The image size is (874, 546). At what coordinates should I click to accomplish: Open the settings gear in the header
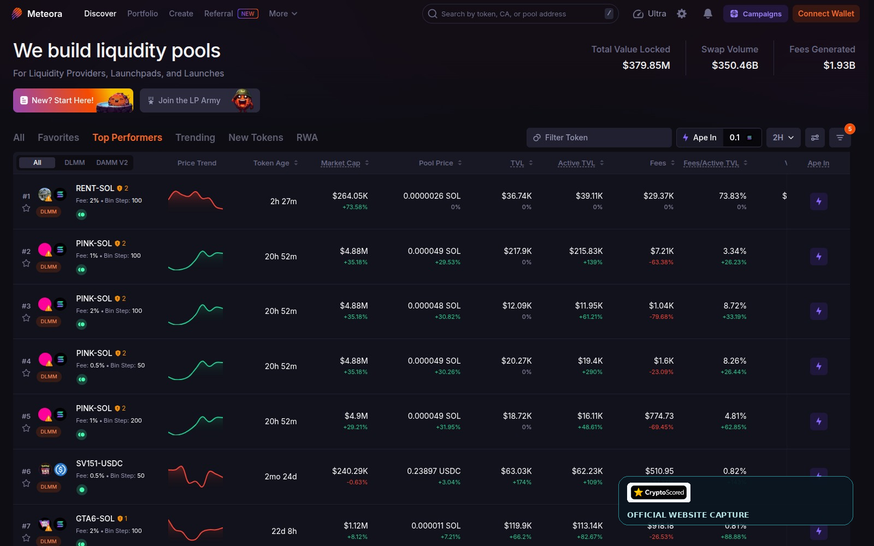(x=682, y=14)
